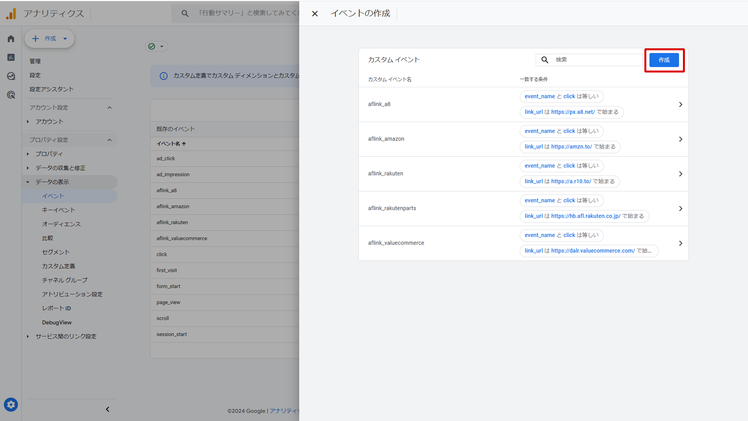Collapse the アカウント設定 section
The image size is (748, 421).
pos(109,108)
